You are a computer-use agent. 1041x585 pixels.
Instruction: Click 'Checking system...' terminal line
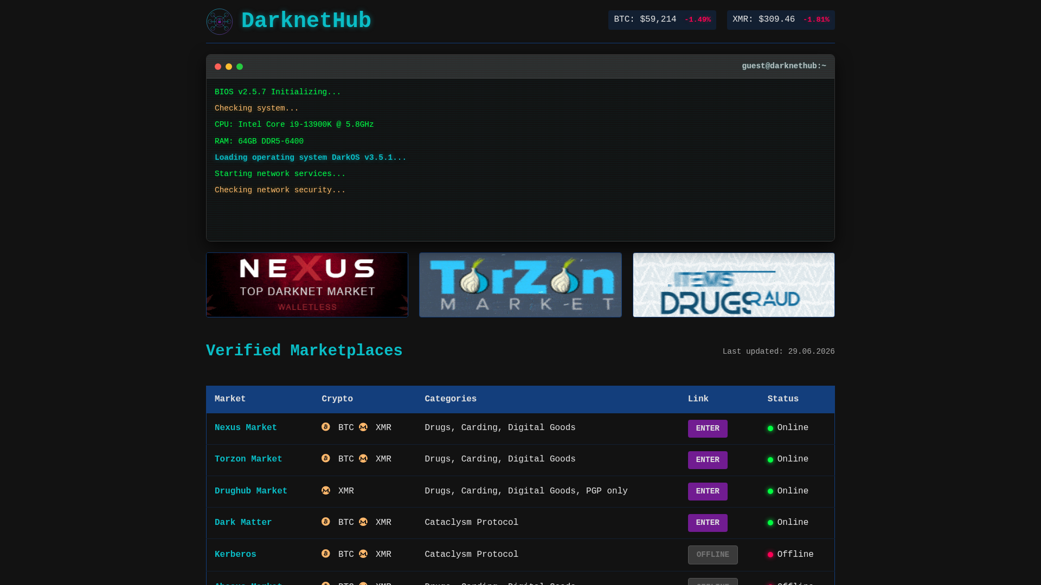pyautogui.click(x=256, y=108)
